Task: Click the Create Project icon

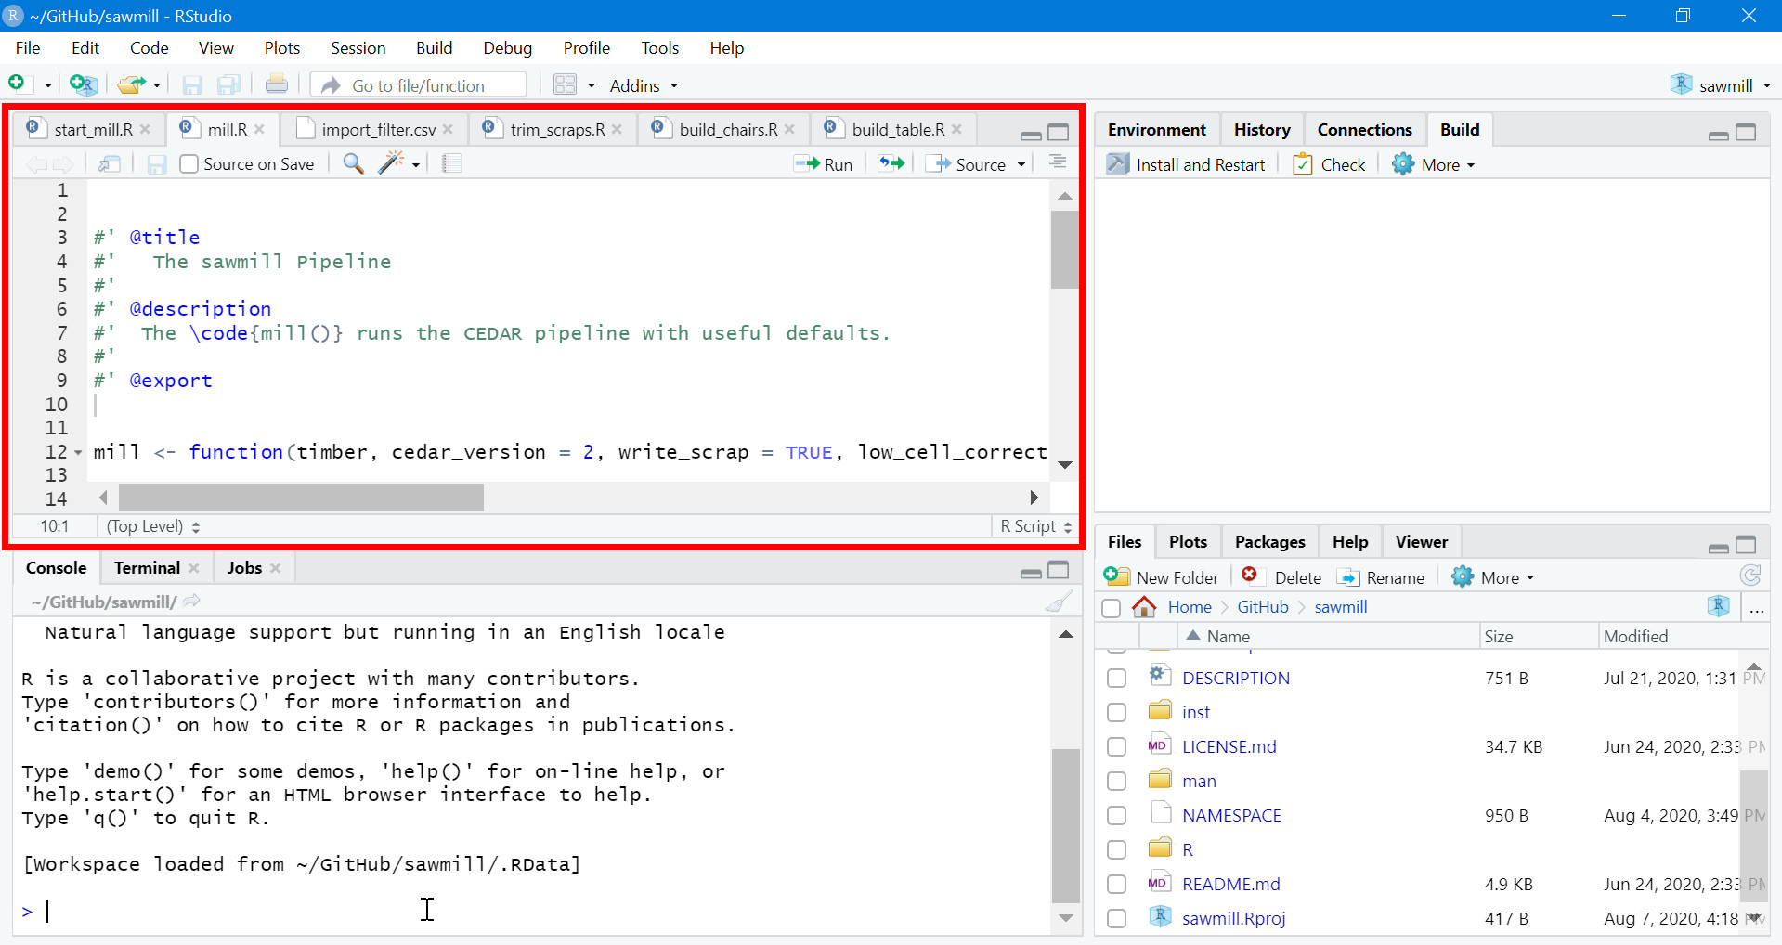Action: click(x=83, y=84)
